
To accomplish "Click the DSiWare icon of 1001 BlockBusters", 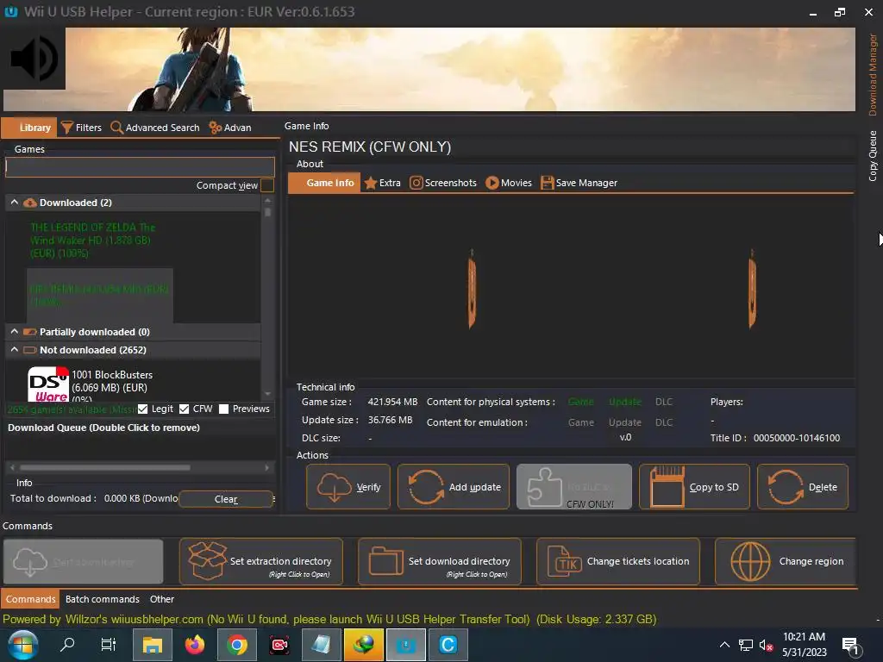I will (48, 384).
